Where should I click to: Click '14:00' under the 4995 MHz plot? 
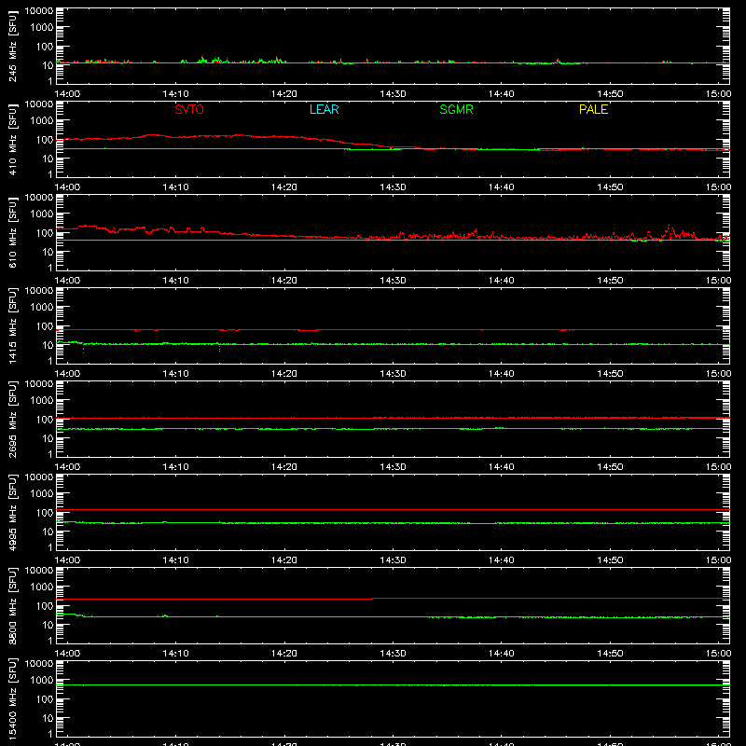(67, 560)
